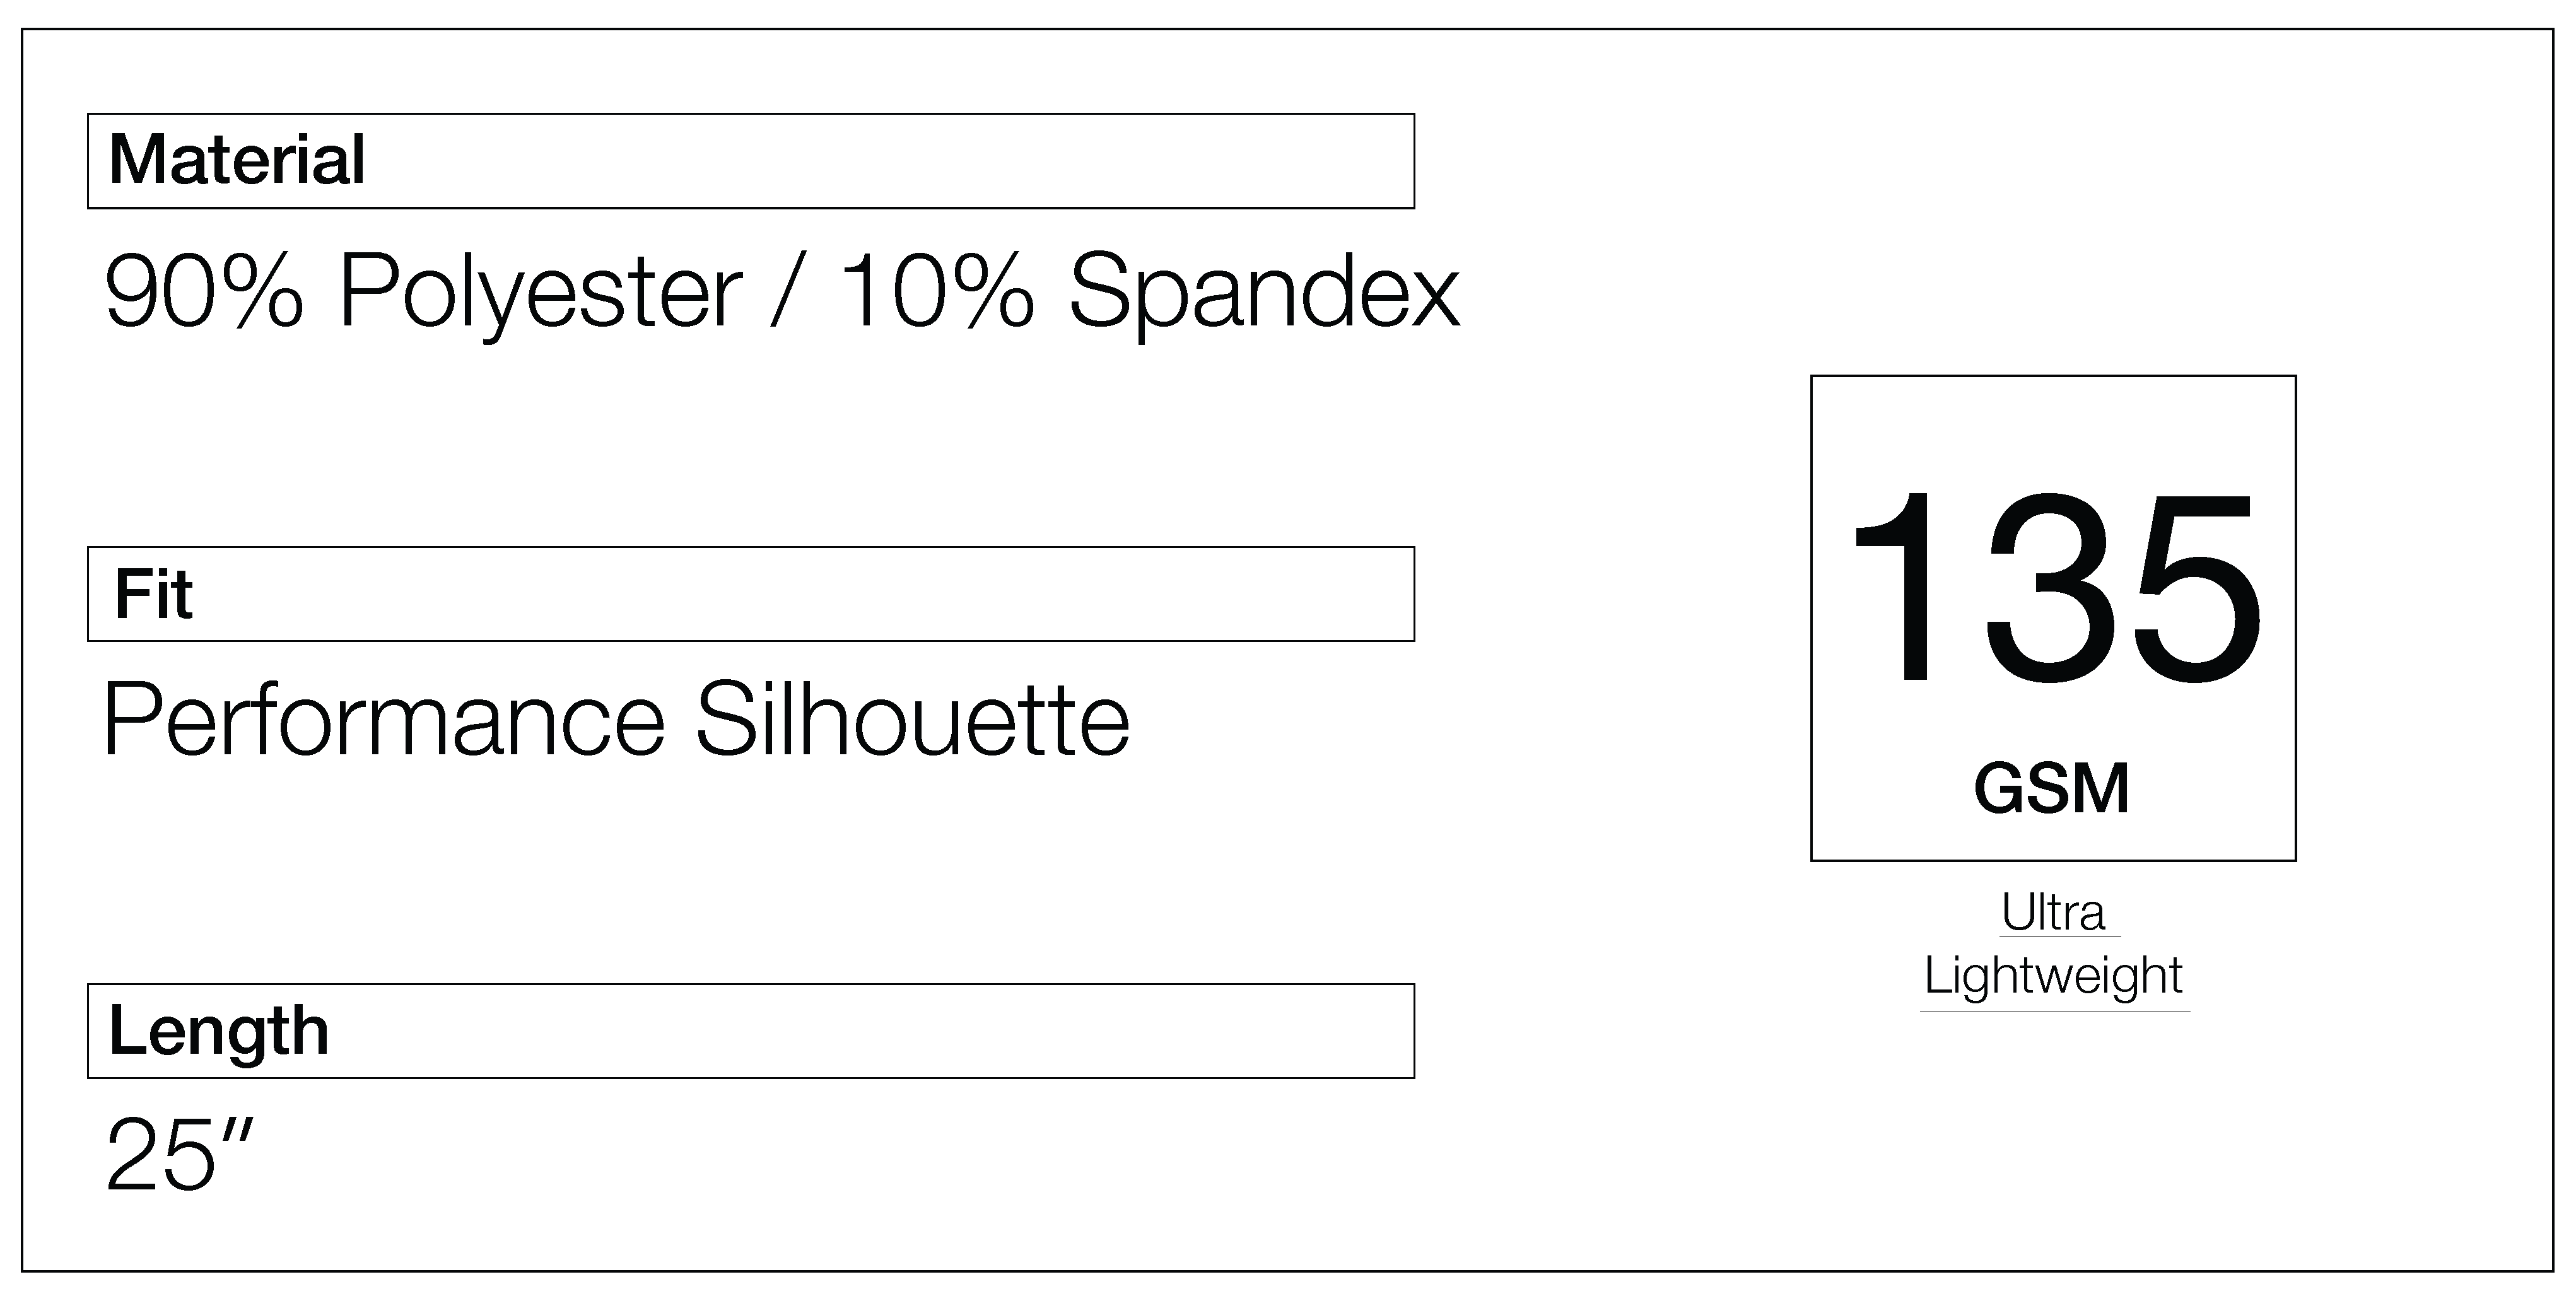The width and height of the screenshot is (2576, 1301).
Task: Select the "90%" polyester percentage
Action: pyautogui.click(x=203, y=292)
